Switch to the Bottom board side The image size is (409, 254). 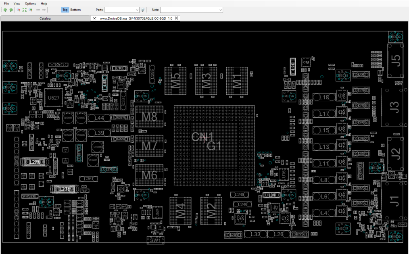point(75,10)
